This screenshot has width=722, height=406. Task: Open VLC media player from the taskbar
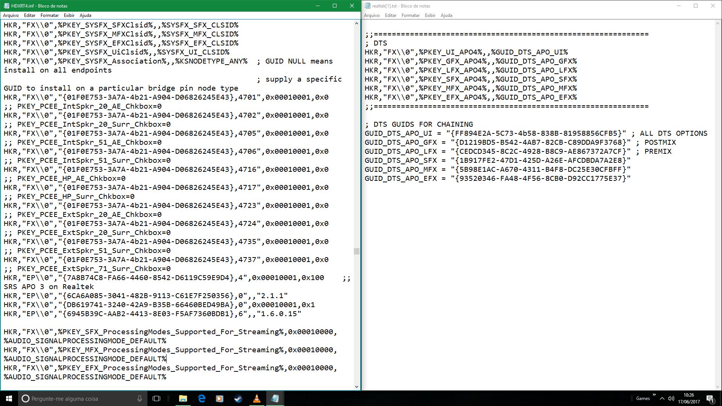(x=256, y=398)
